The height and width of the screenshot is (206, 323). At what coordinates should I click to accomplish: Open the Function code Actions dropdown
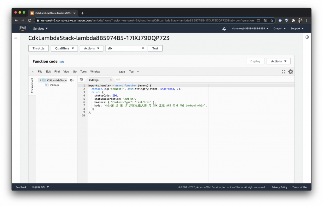click(279, 61)
